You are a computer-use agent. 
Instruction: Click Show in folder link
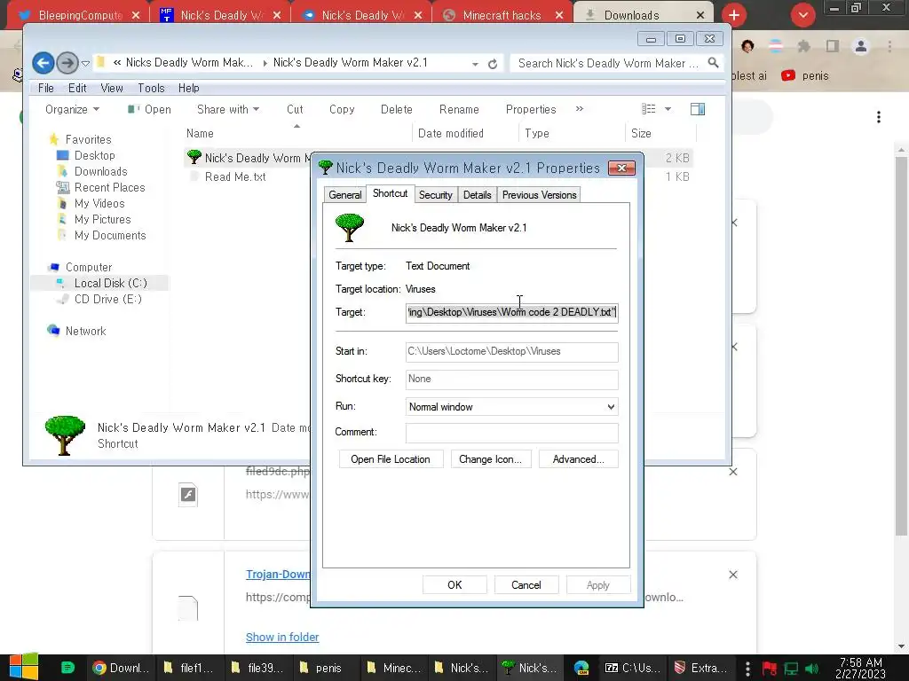point(282,637)
